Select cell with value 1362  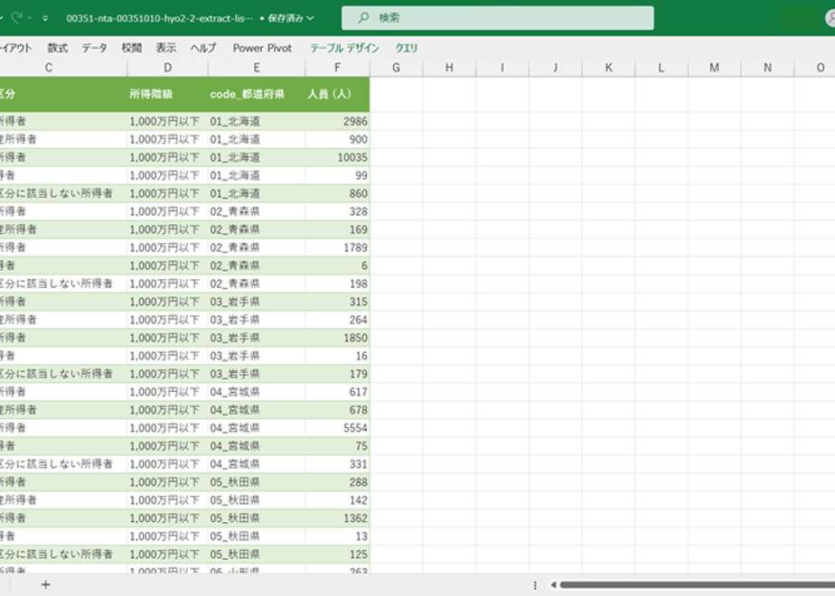pos(338,518)
